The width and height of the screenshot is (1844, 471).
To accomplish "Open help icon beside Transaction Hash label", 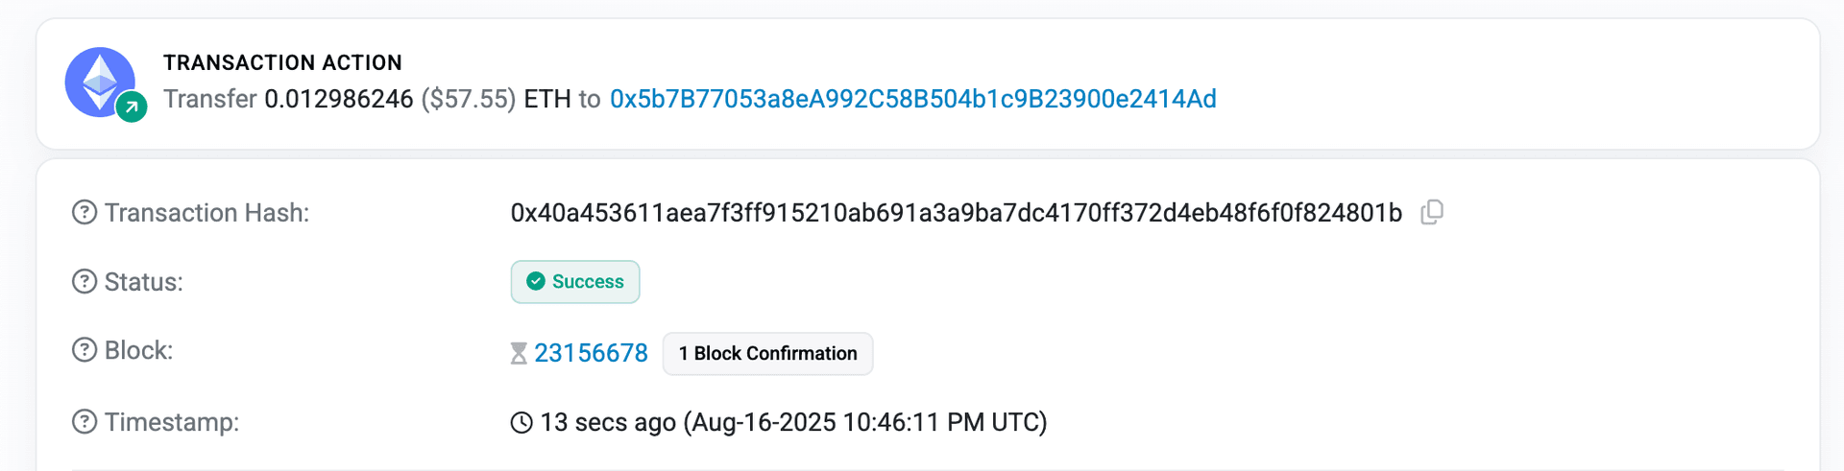I will tap(85, 212).
